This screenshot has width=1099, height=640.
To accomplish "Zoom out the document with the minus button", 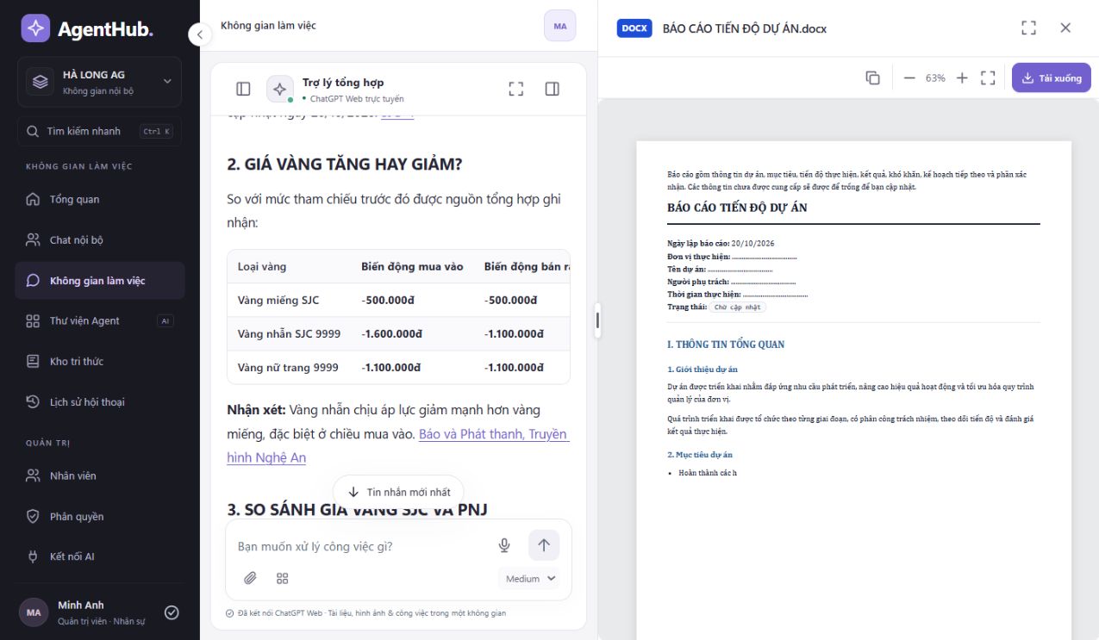I will (909, 78).
